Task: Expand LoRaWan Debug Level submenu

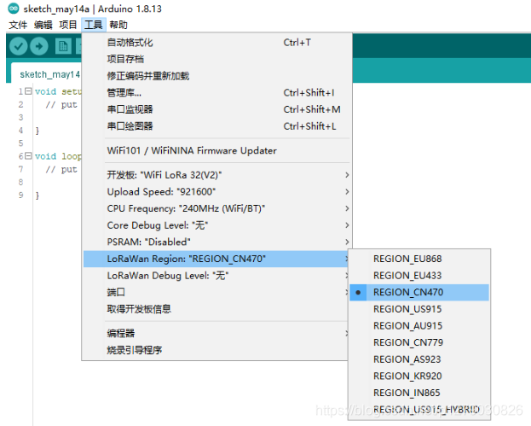Action: click(216, 276)
